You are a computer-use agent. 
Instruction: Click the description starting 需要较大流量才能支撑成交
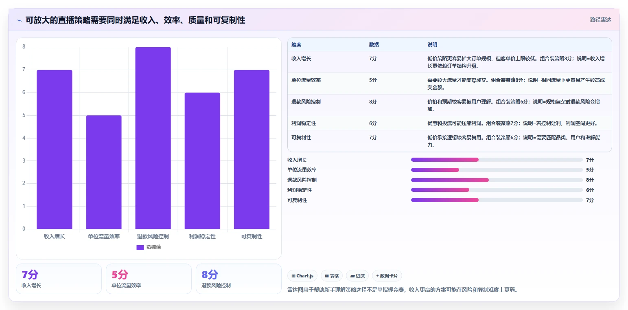point(516,84)
